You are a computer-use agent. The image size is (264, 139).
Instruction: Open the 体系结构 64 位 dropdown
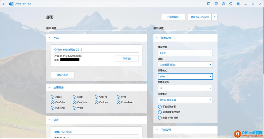185,53
